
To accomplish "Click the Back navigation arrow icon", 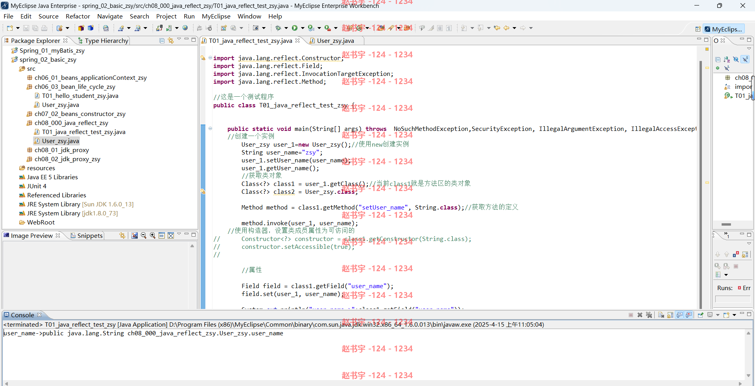I will (506, 28).
